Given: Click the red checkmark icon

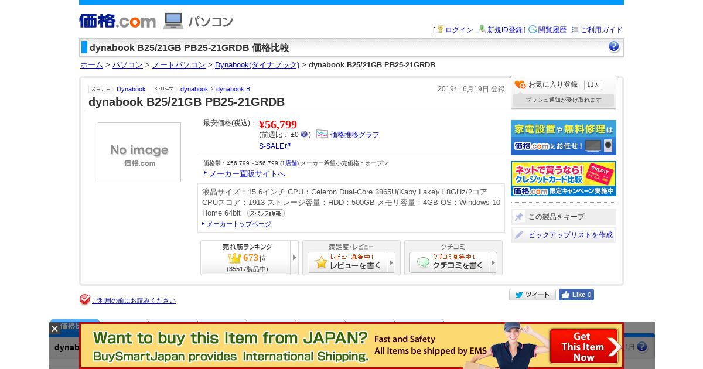Looking at the screenshot, I should 85,300.
